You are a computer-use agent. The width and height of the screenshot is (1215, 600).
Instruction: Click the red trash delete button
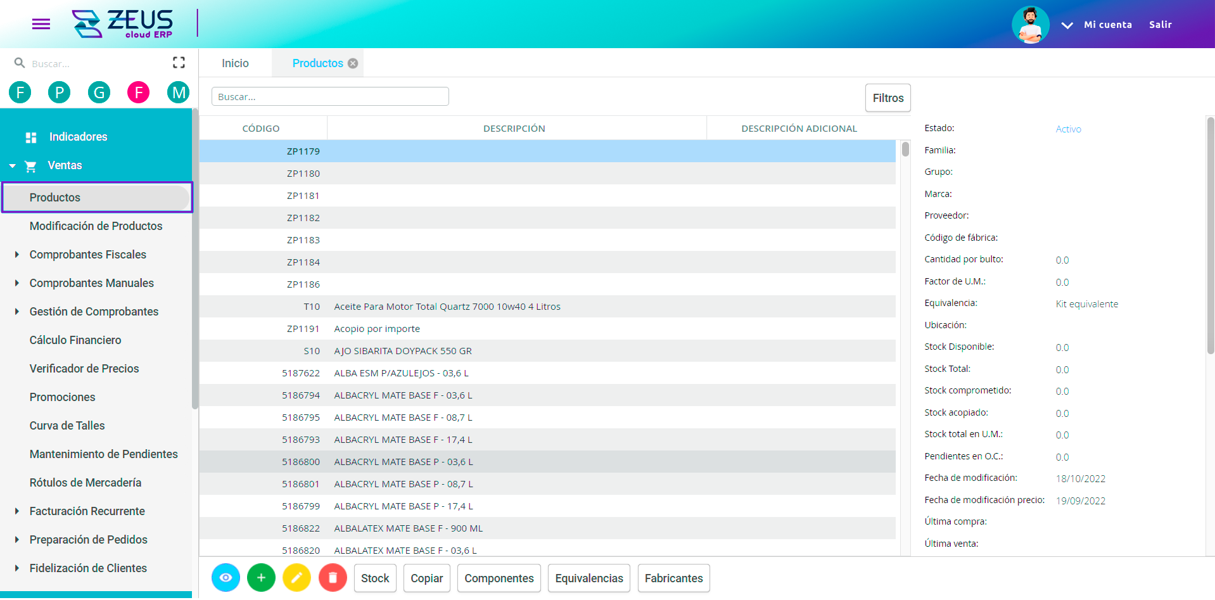(x=333, y=578)
